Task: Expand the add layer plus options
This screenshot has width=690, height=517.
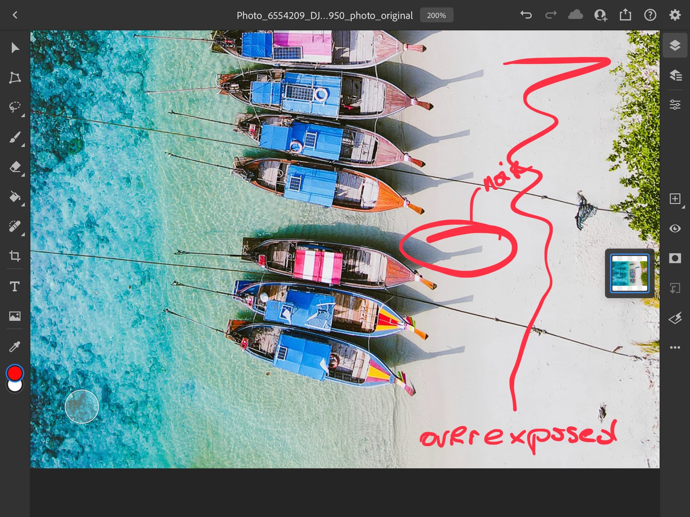Action: click(675, 199)
